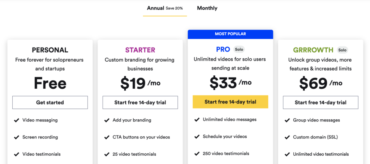
Task: Click the MOST POPULAR banner
Action: pyautogui.click(x=230, y=34)
